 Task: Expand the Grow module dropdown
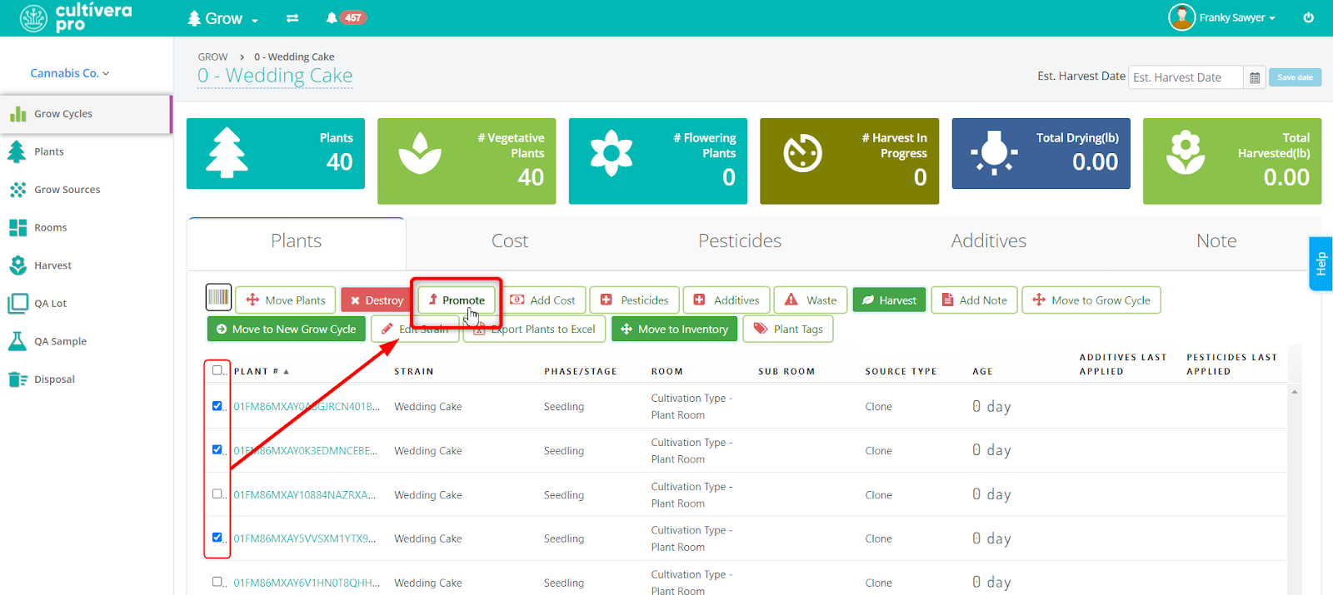tap(222, 18)
